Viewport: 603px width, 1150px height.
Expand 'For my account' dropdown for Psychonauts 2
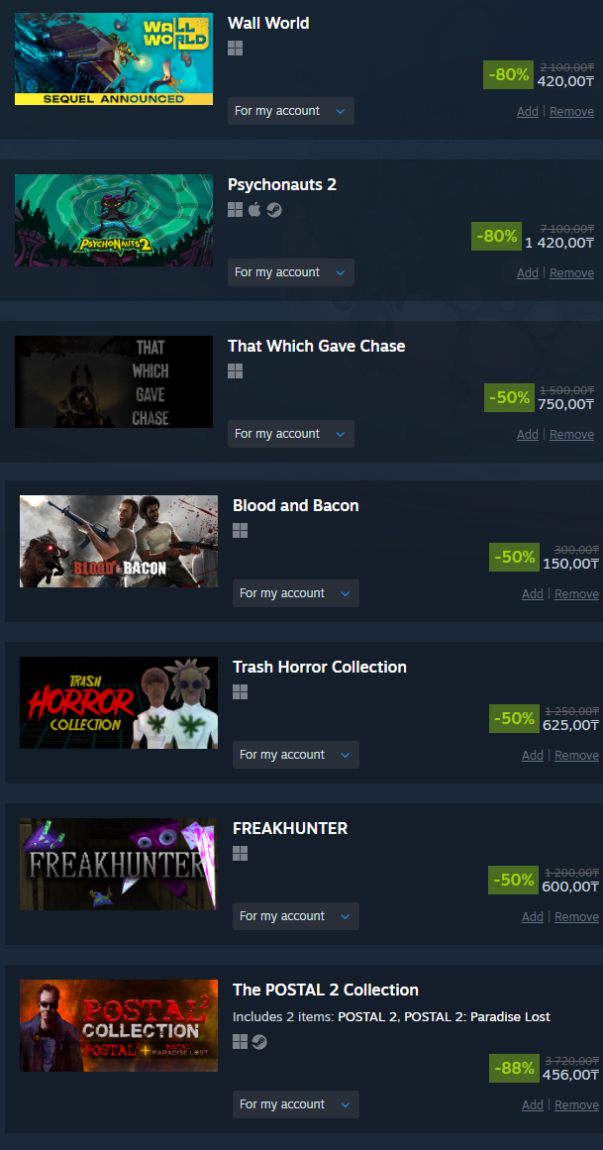290,272
